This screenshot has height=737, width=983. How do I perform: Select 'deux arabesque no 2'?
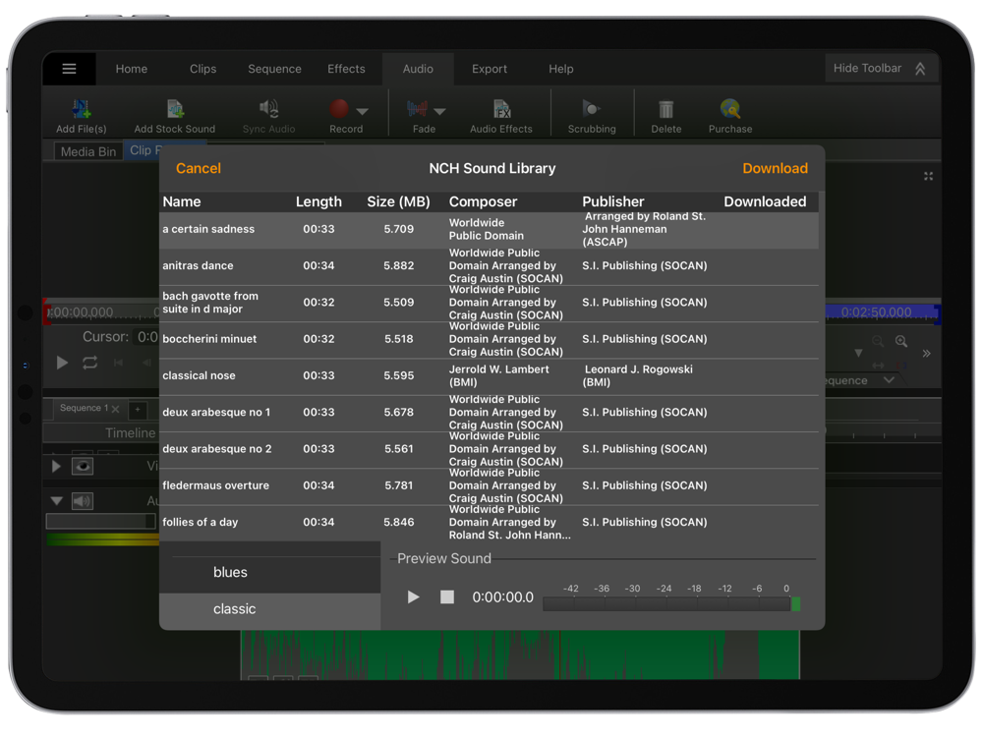(x=489, y=449)
